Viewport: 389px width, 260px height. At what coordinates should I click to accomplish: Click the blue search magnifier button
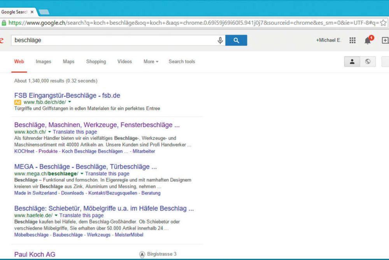[x=236, y=40]
